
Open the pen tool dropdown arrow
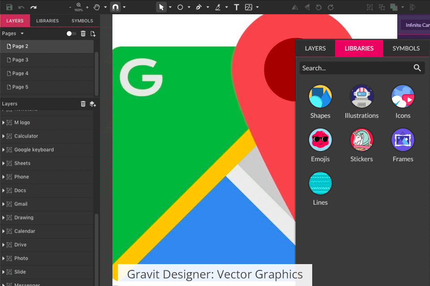point(207,8)
